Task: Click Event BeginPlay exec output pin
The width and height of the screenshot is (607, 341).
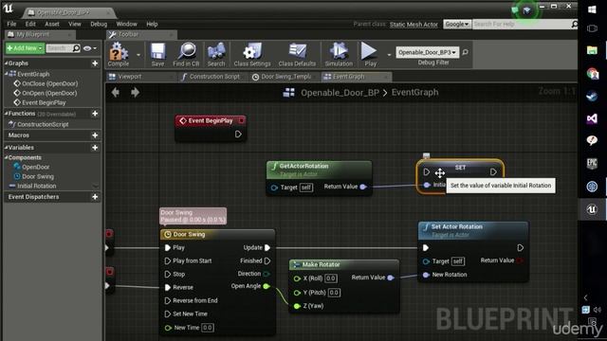Action: tap(238, 135)
